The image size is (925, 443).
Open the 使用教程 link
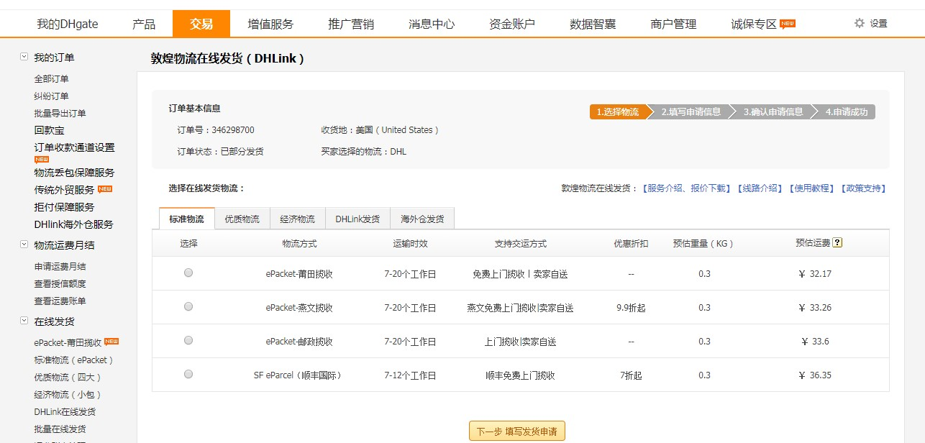tap(813, 188)
